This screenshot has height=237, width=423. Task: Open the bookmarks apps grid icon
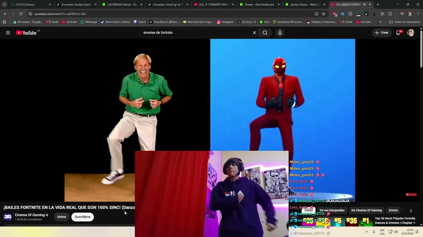[x=4, y=22]
